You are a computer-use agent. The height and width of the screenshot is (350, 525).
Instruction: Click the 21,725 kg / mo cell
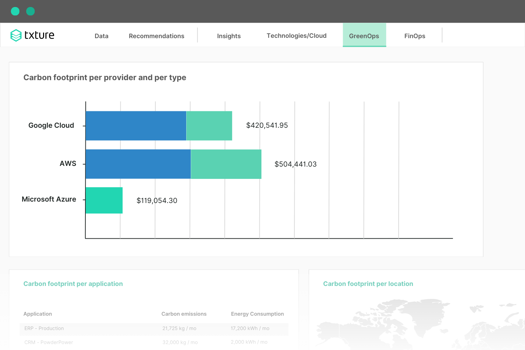179,328
